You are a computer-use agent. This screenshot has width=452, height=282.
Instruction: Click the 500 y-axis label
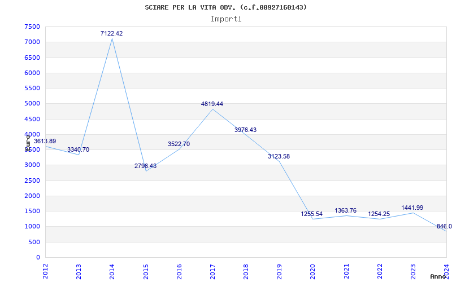pyautogui.click(x=34, y=242)
